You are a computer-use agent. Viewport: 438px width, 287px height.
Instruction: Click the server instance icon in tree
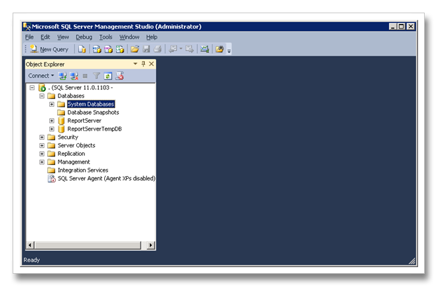(42, 88)
